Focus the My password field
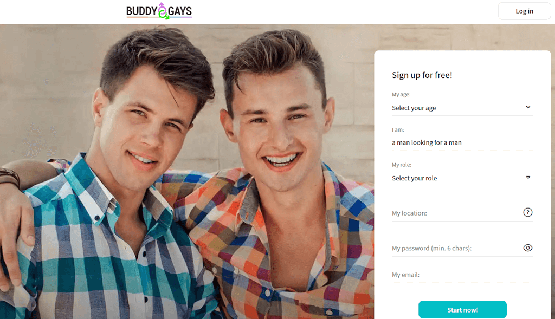This screenshot has height=319, width=555. coord(456,248)
